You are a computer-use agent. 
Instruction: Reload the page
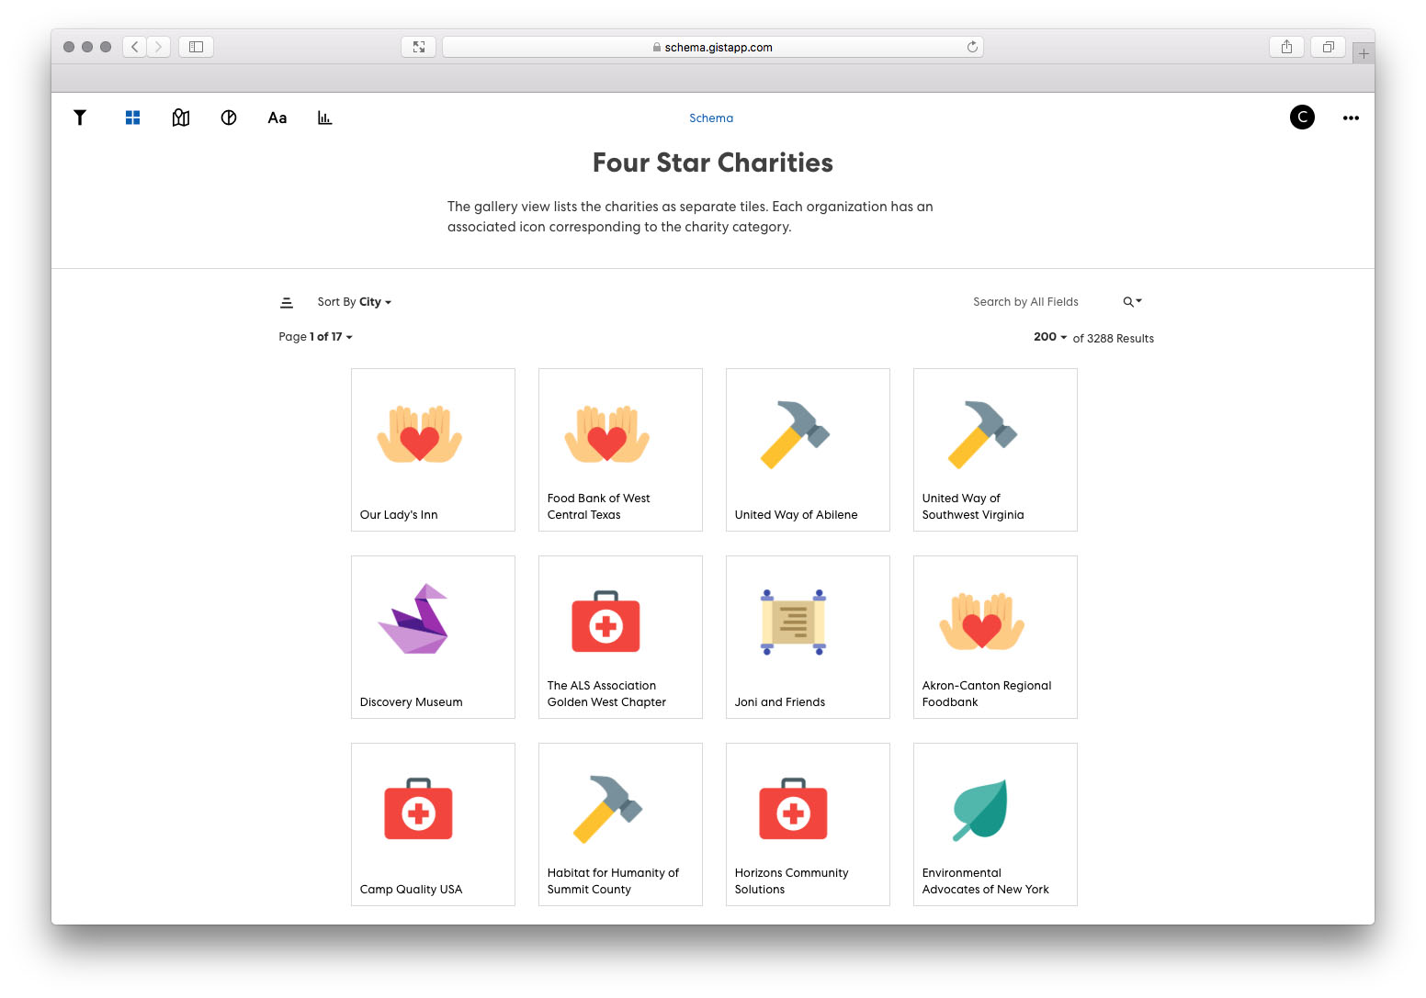tap(972, 47)
